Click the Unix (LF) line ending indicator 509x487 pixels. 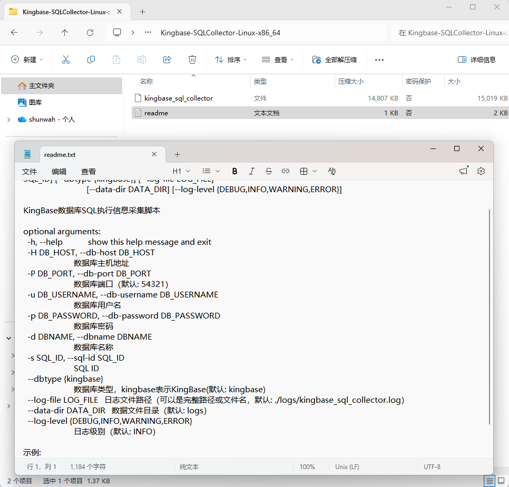pyautogui.click(x=347, y=467)
